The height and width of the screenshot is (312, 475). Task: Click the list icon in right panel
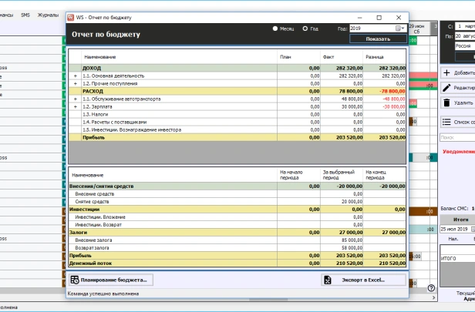coord(446,122)
